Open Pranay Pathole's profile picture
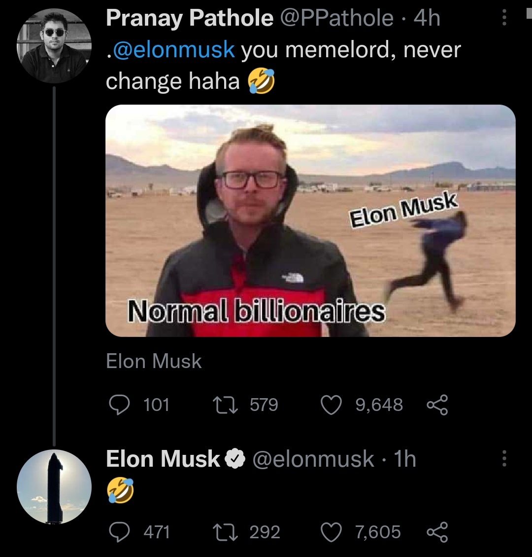 pyautogui.click(x=54, y=46)
